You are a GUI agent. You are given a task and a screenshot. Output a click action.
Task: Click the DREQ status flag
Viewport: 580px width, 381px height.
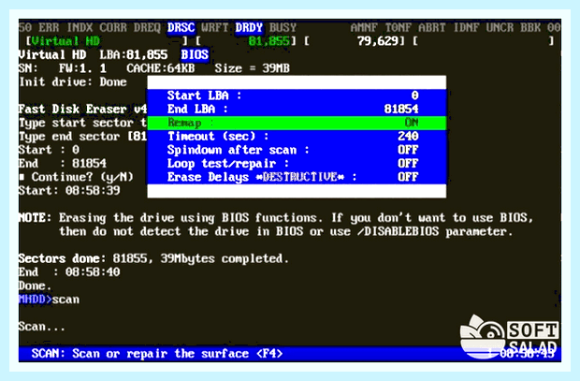pyautogui.click(x=147, y=27)
